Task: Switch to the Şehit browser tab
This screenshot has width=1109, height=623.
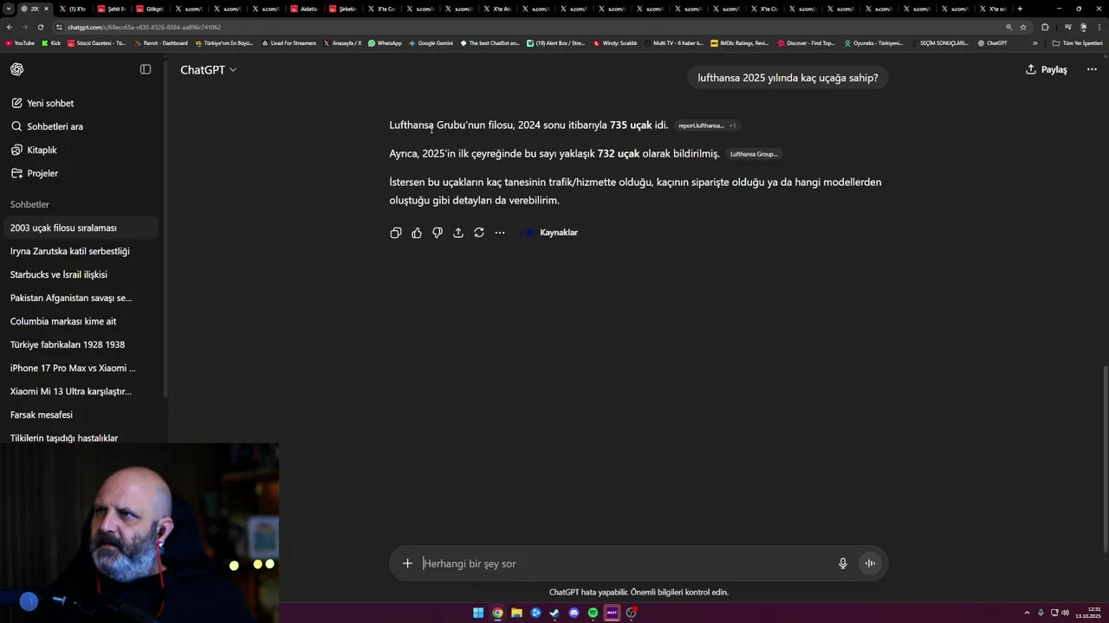Action: click(x=112, y=9)
